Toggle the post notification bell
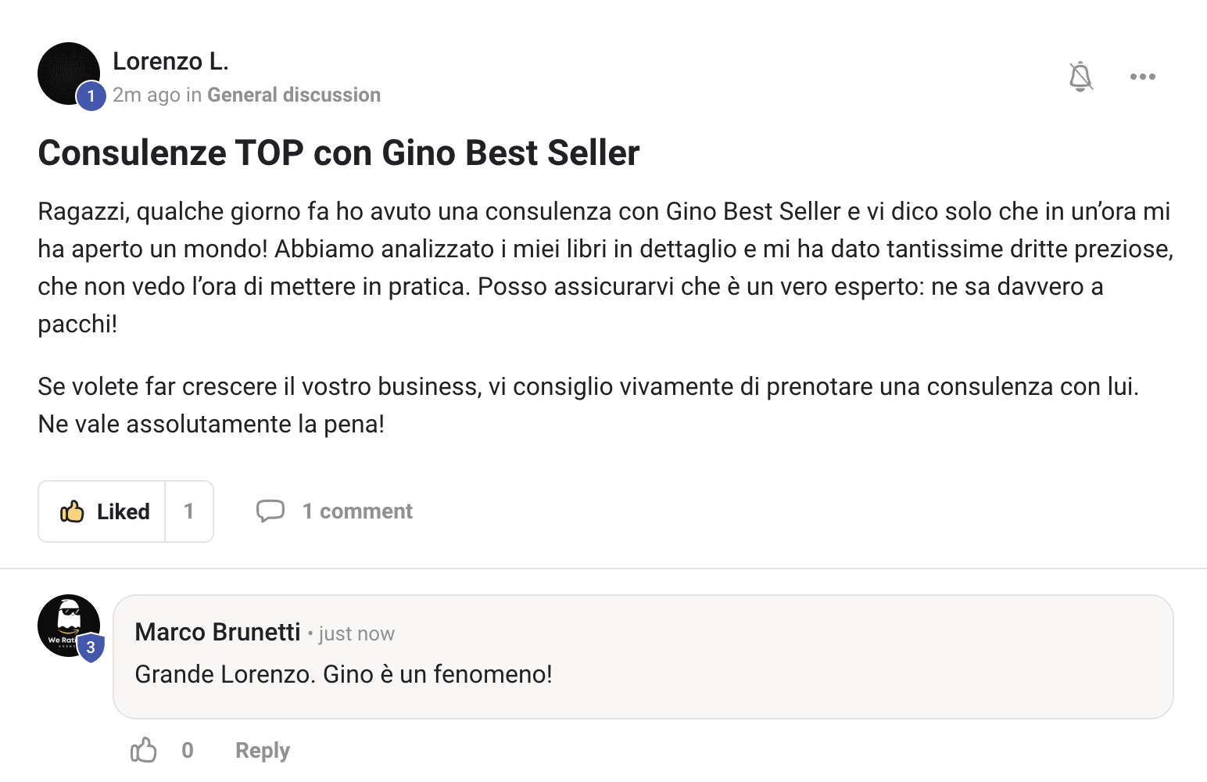 [1080, 77]
